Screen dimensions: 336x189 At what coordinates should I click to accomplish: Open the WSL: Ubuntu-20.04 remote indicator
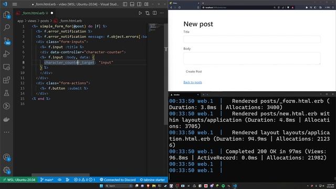pos(19,180)
